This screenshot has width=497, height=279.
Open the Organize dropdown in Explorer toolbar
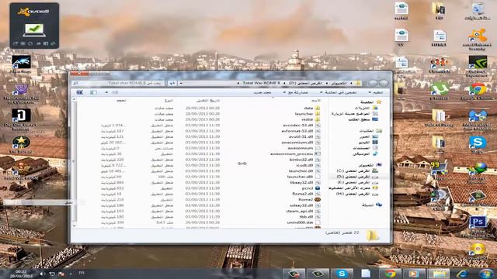pyautogui.click(x=376, y=92)
